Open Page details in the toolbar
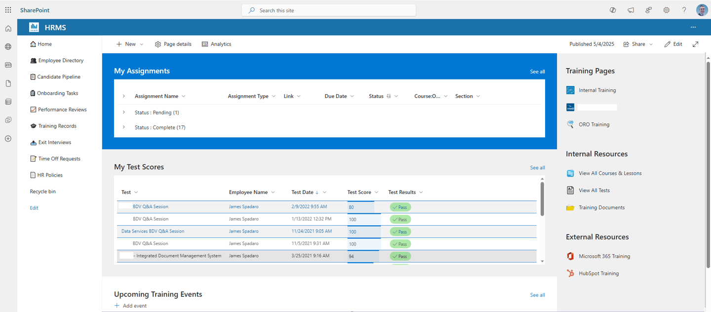 pos(173,44)
